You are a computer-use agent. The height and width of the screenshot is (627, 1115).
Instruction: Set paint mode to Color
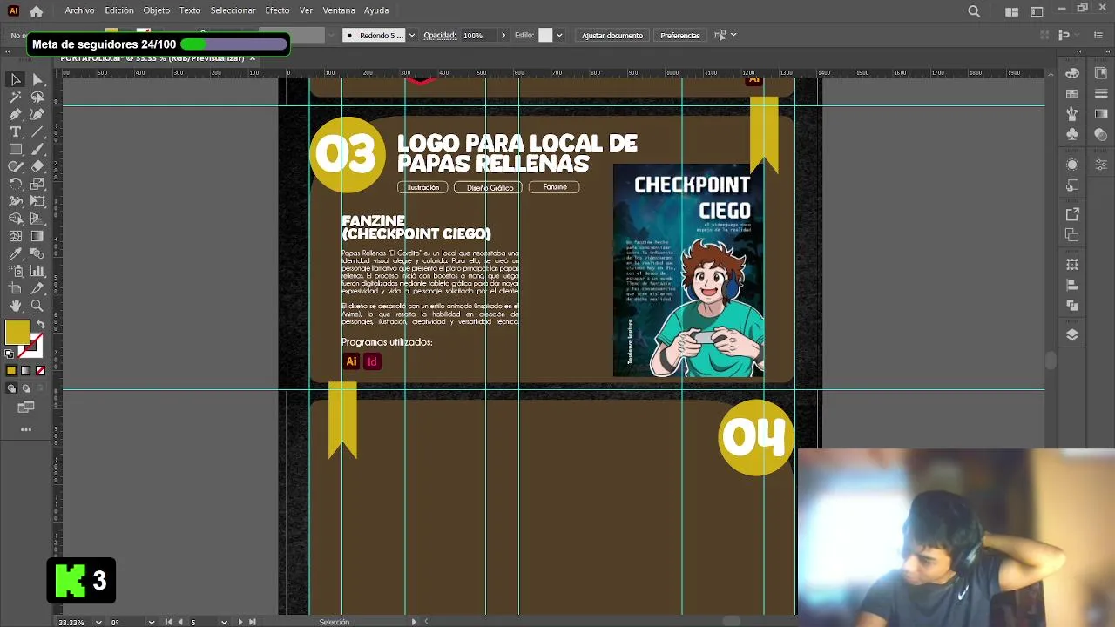pos(11,371)
